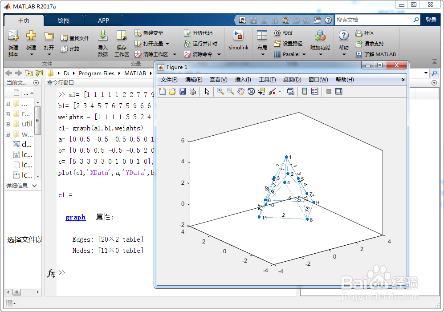Click search documentation (搜索文档) field
The image size is (444, 312).
(x=374, y=20)
